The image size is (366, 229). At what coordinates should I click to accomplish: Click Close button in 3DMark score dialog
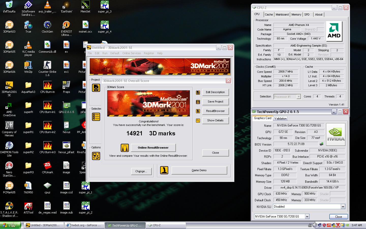pos(215,153)
